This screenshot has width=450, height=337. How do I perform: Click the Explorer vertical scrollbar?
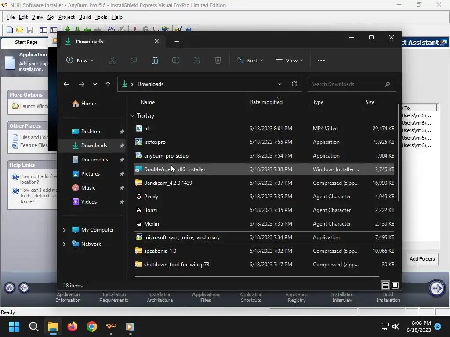[398, 153]
